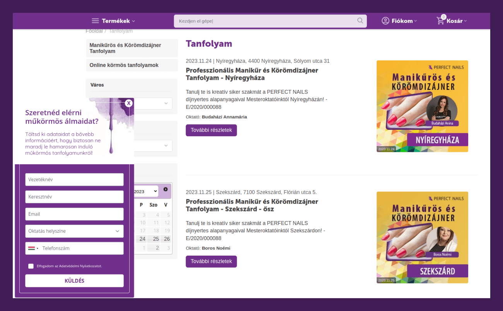Image resolution: width=503 pixels, height=311 pixels.
Task: Click the Vezetéknév input field
Action: coord(74,180)
